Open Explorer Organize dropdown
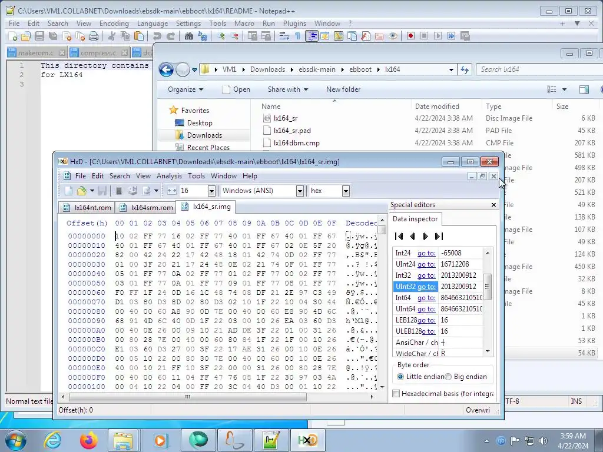 coord(185,89)
